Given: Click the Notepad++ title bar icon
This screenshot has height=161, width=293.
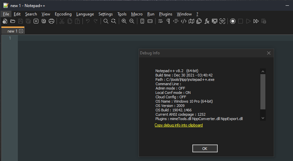Looking at the screenshot, I should (x=6, y=5).
